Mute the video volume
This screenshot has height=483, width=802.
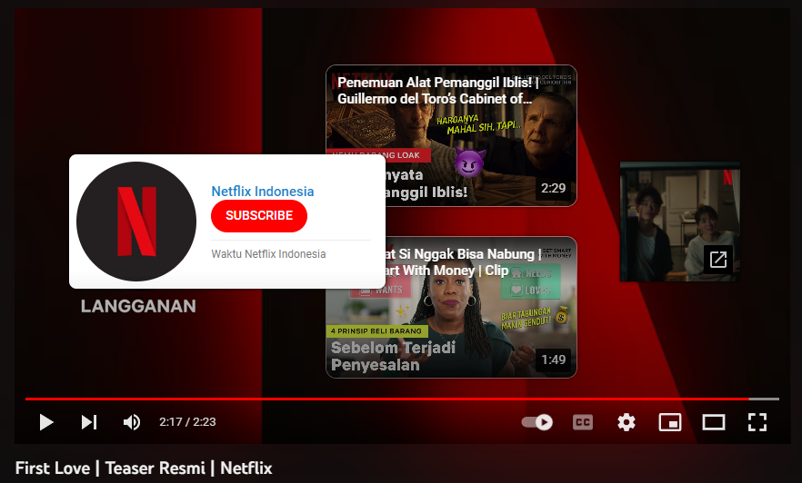(132, 422)
